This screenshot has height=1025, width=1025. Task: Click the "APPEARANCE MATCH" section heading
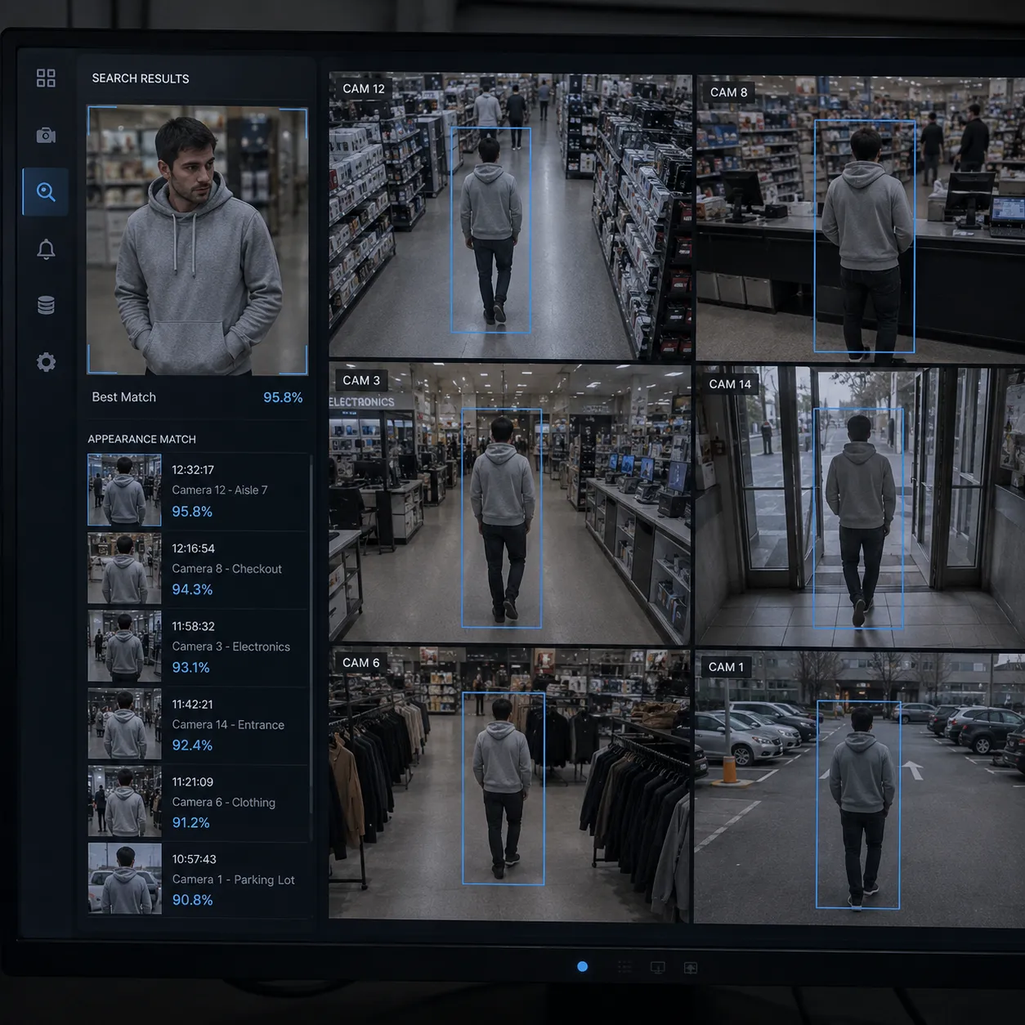(141, 439)
